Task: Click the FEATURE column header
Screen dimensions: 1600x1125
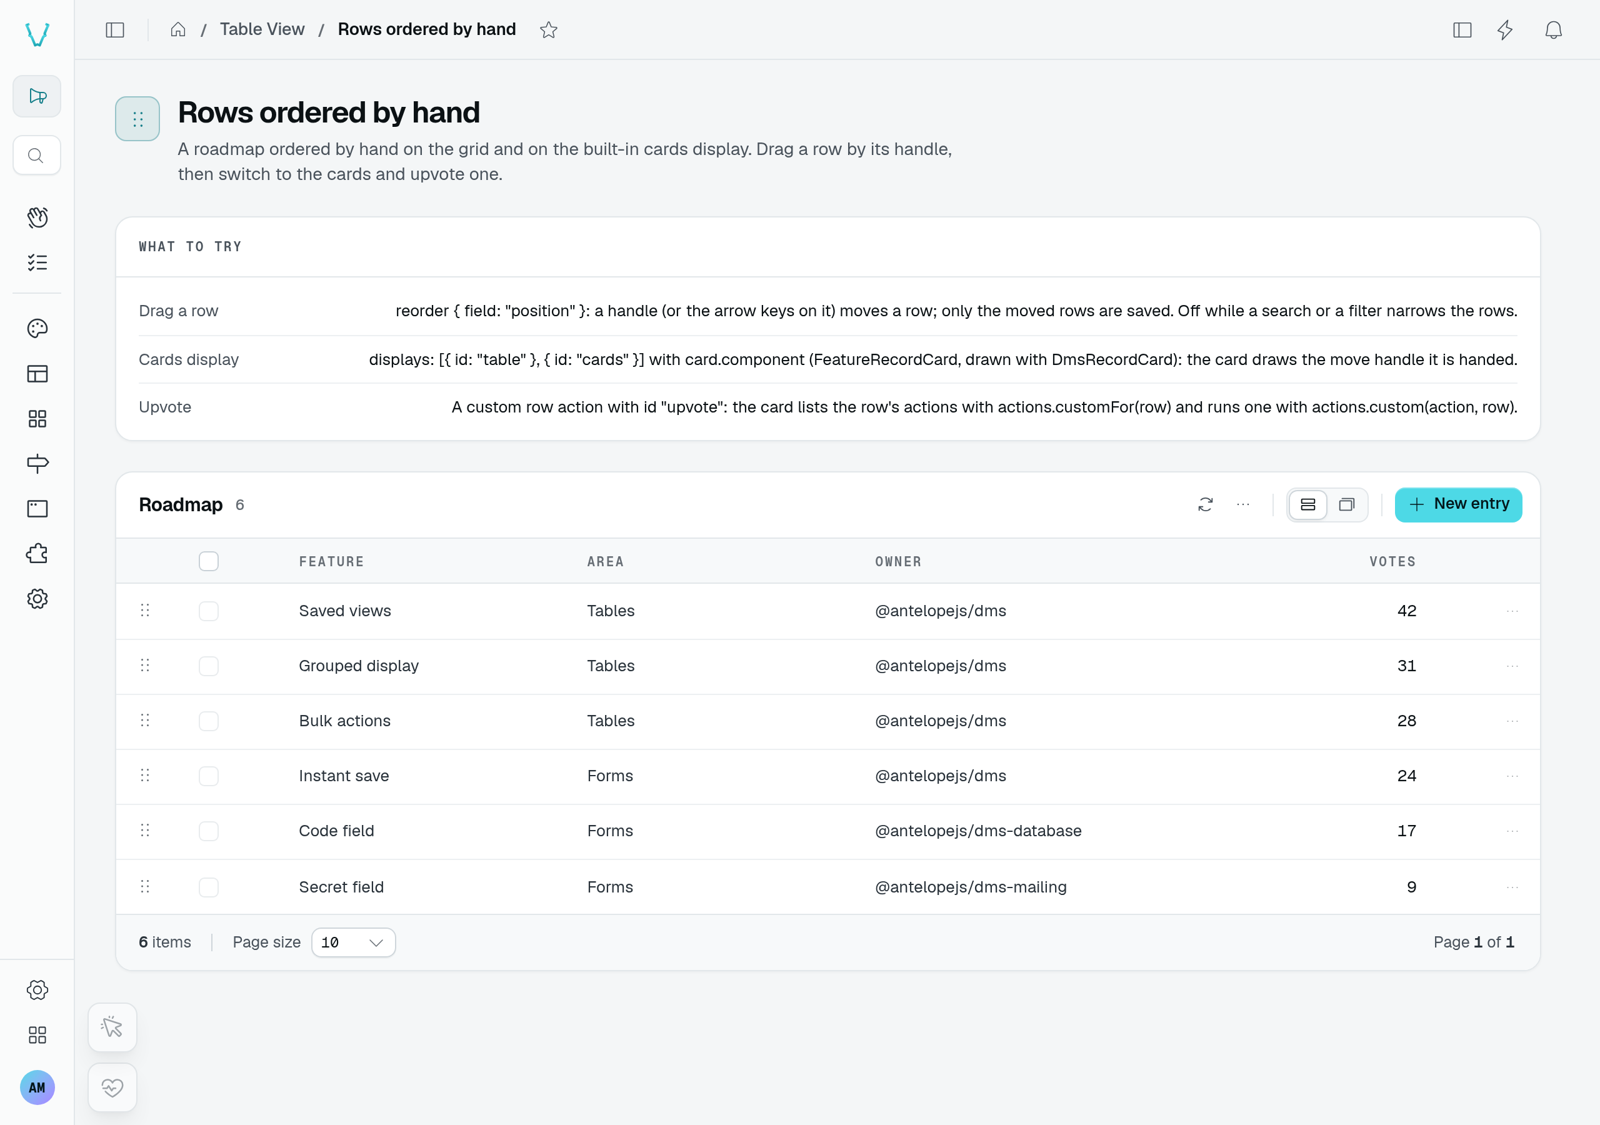Action: pos(332,562)
